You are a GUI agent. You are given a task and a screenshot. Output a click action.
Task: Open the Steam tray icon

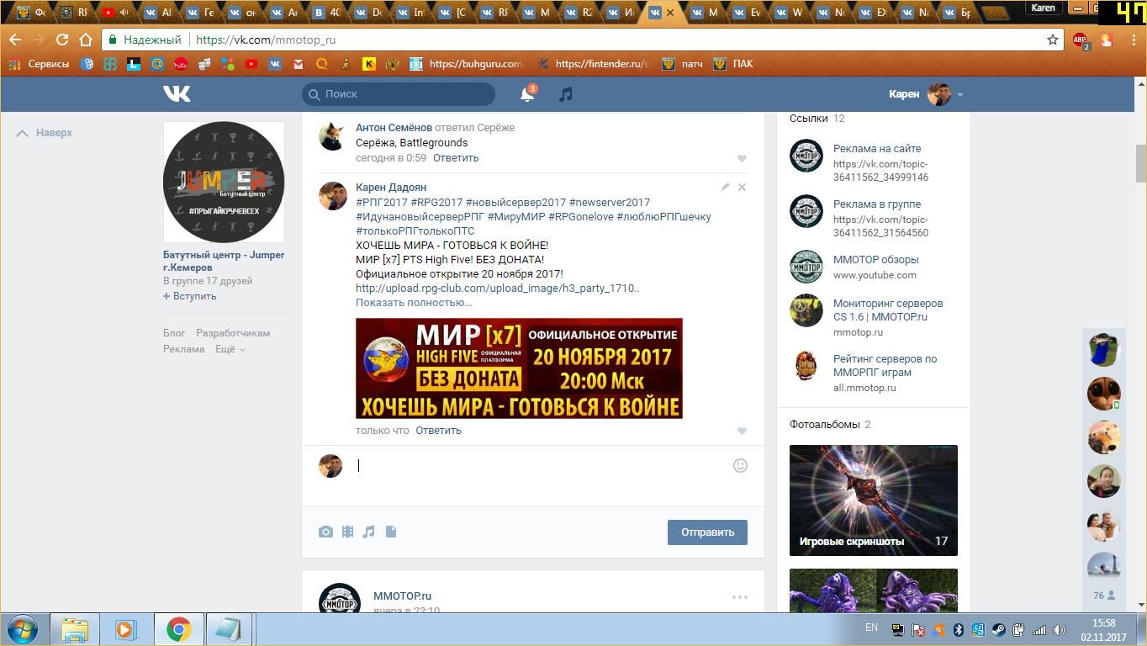click(x=998, y=629)
